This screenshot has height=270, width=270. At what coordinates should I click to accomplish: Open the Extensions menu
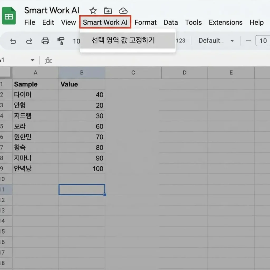pyautogui.click(x=225, y=22)
